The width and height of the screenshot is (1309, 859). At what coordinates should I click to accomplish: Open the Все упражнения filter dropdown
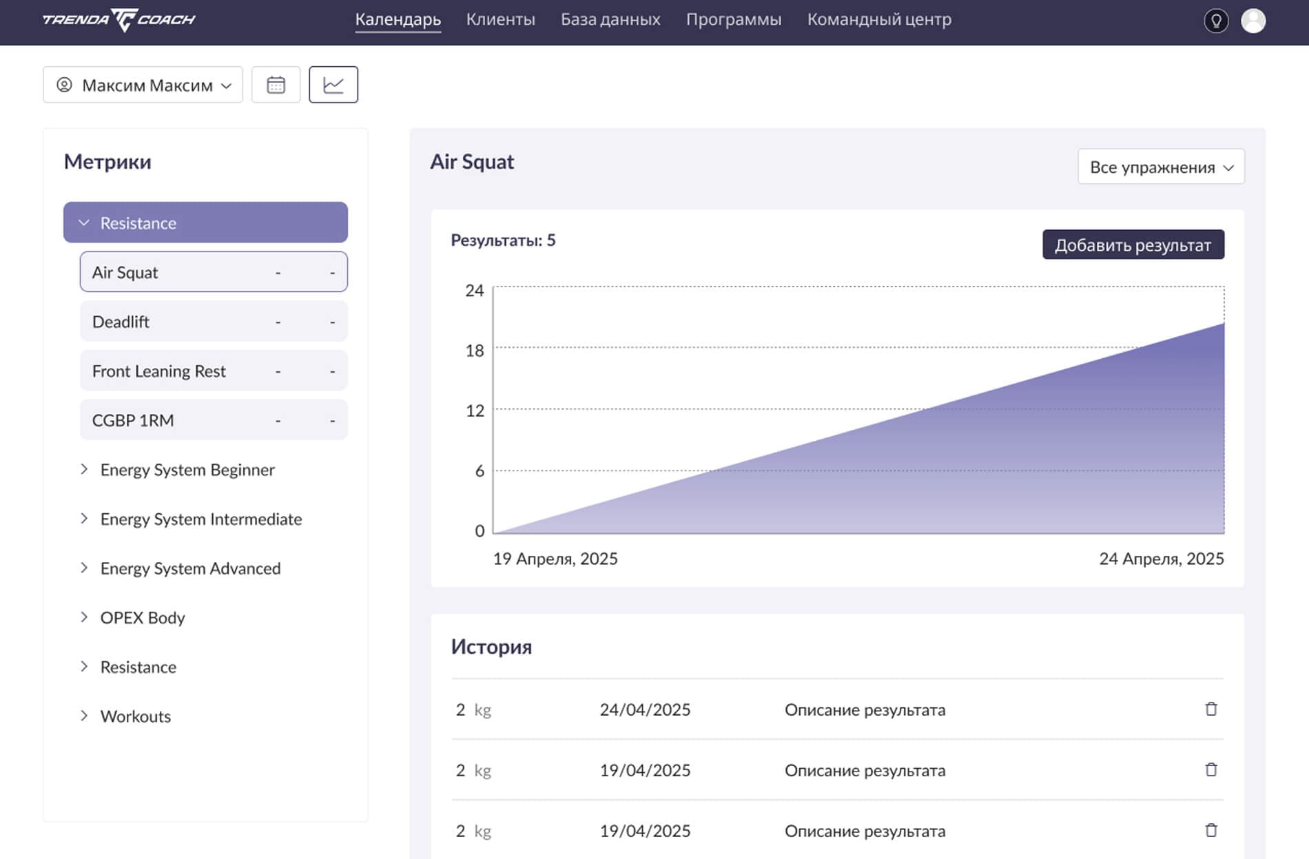tap(1160, 167)
